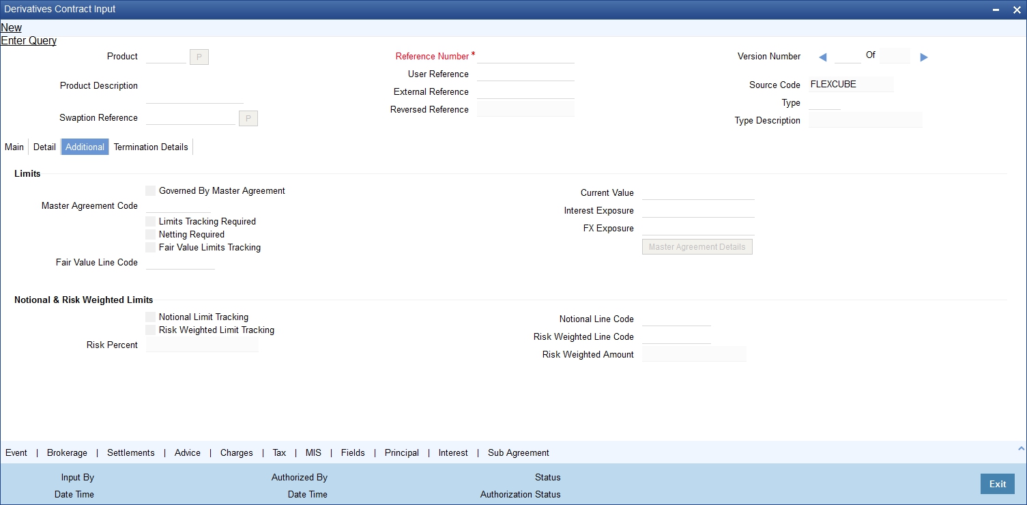Open the Principal sub-screen

pos(402,453)
